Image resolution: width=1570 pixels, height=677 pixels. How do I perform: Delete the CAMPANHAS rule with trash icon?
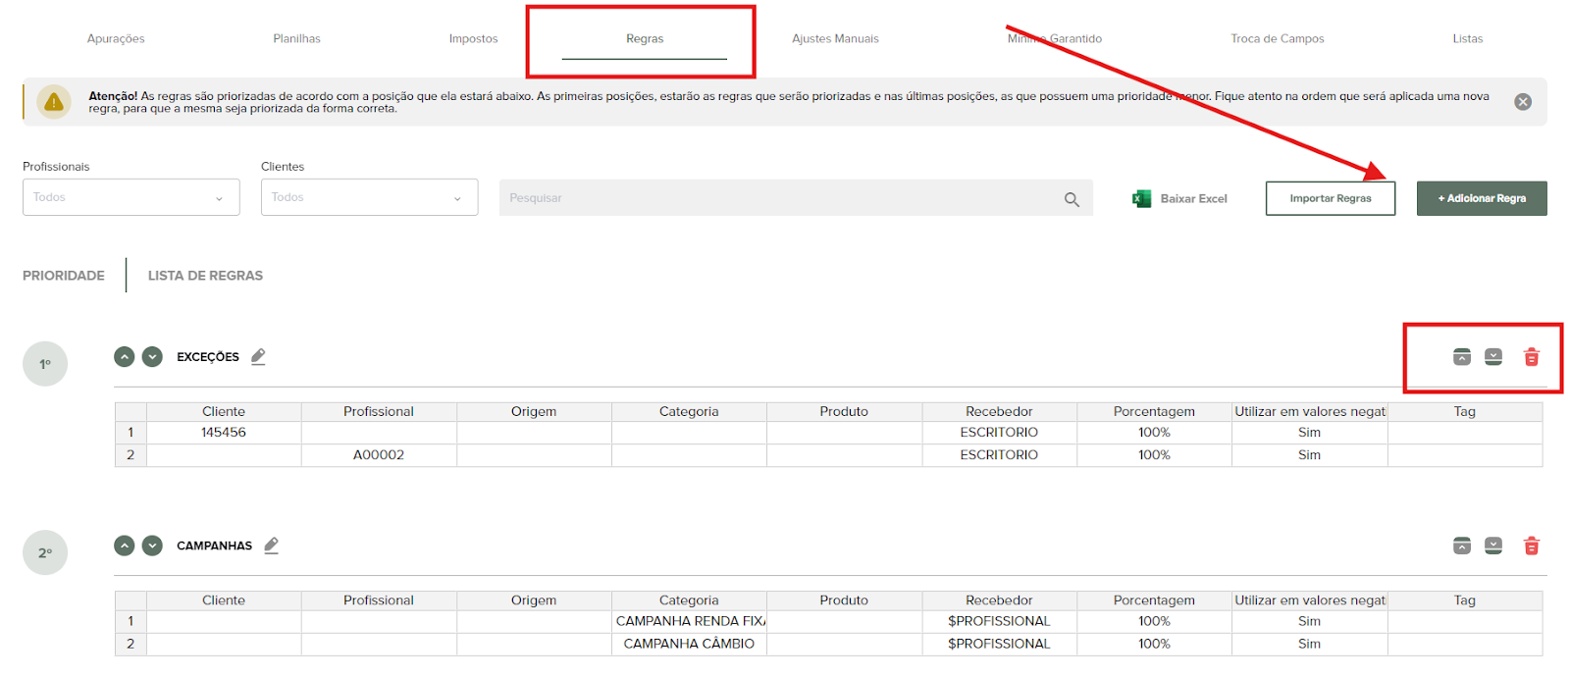[1531, 546]
